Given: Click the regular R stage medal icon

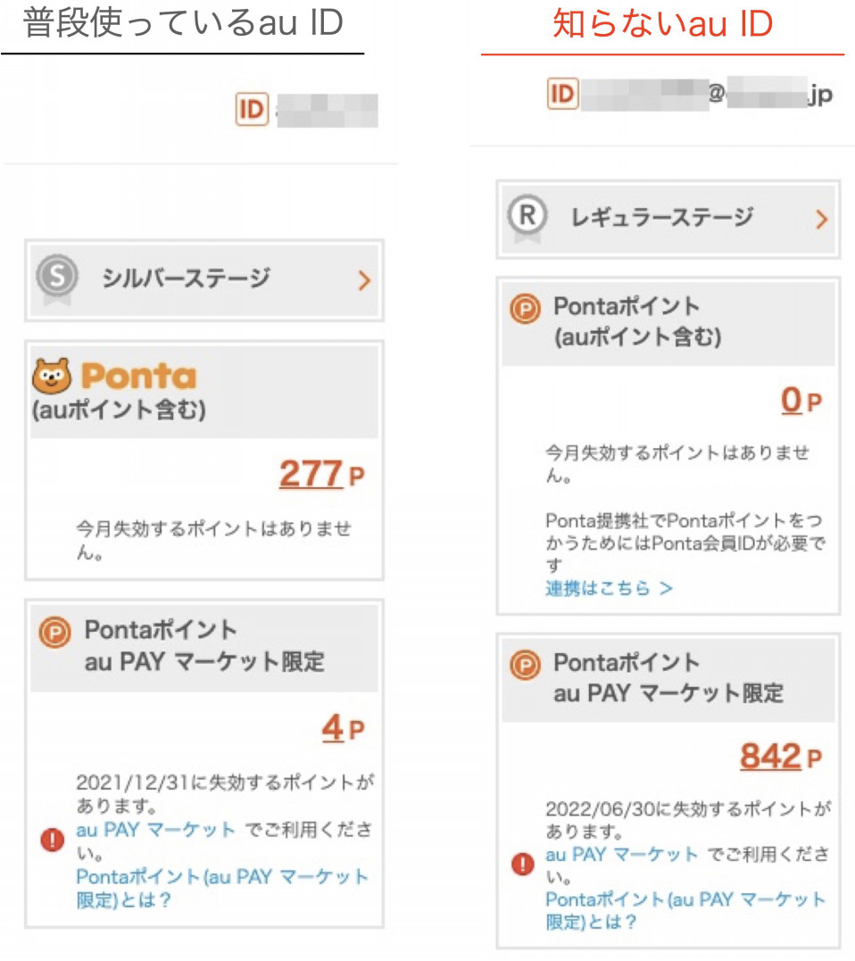Looking at the screenshot, I should click(527, 219).
